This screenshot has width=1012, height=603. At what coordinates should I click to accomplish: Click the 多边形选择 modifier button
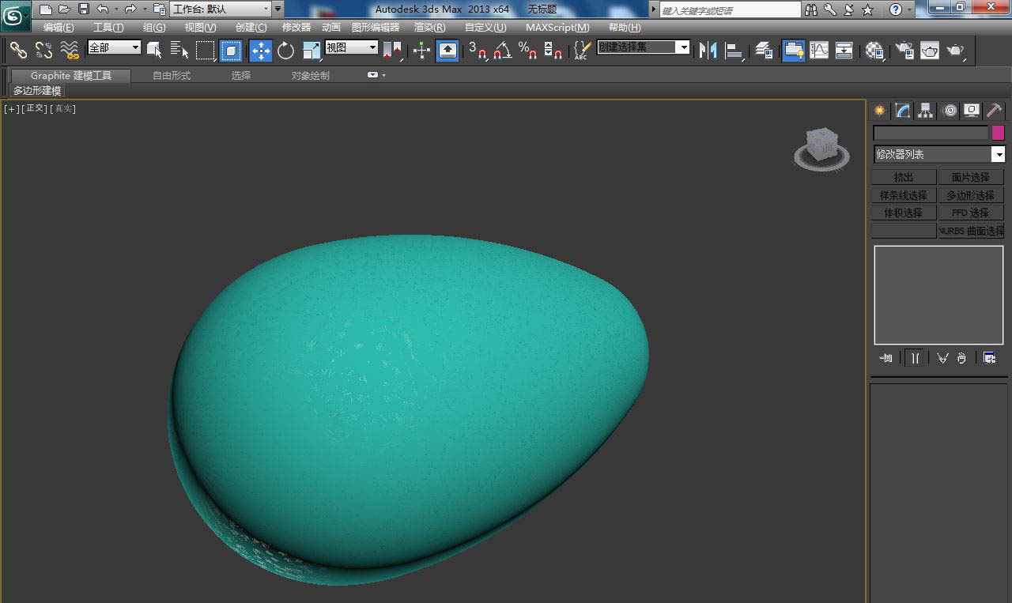pos(971,195)
